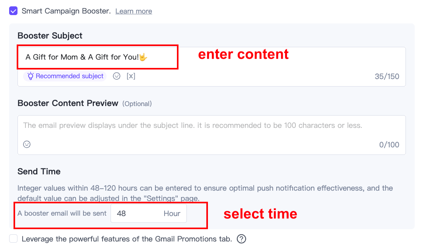Click the Send Time heading
Viewport: 423px width, 251px height.
[39, 172]
